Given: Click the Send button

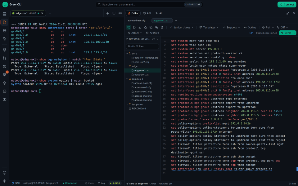Looking at the screenshot, I should (x=286, y=33).
